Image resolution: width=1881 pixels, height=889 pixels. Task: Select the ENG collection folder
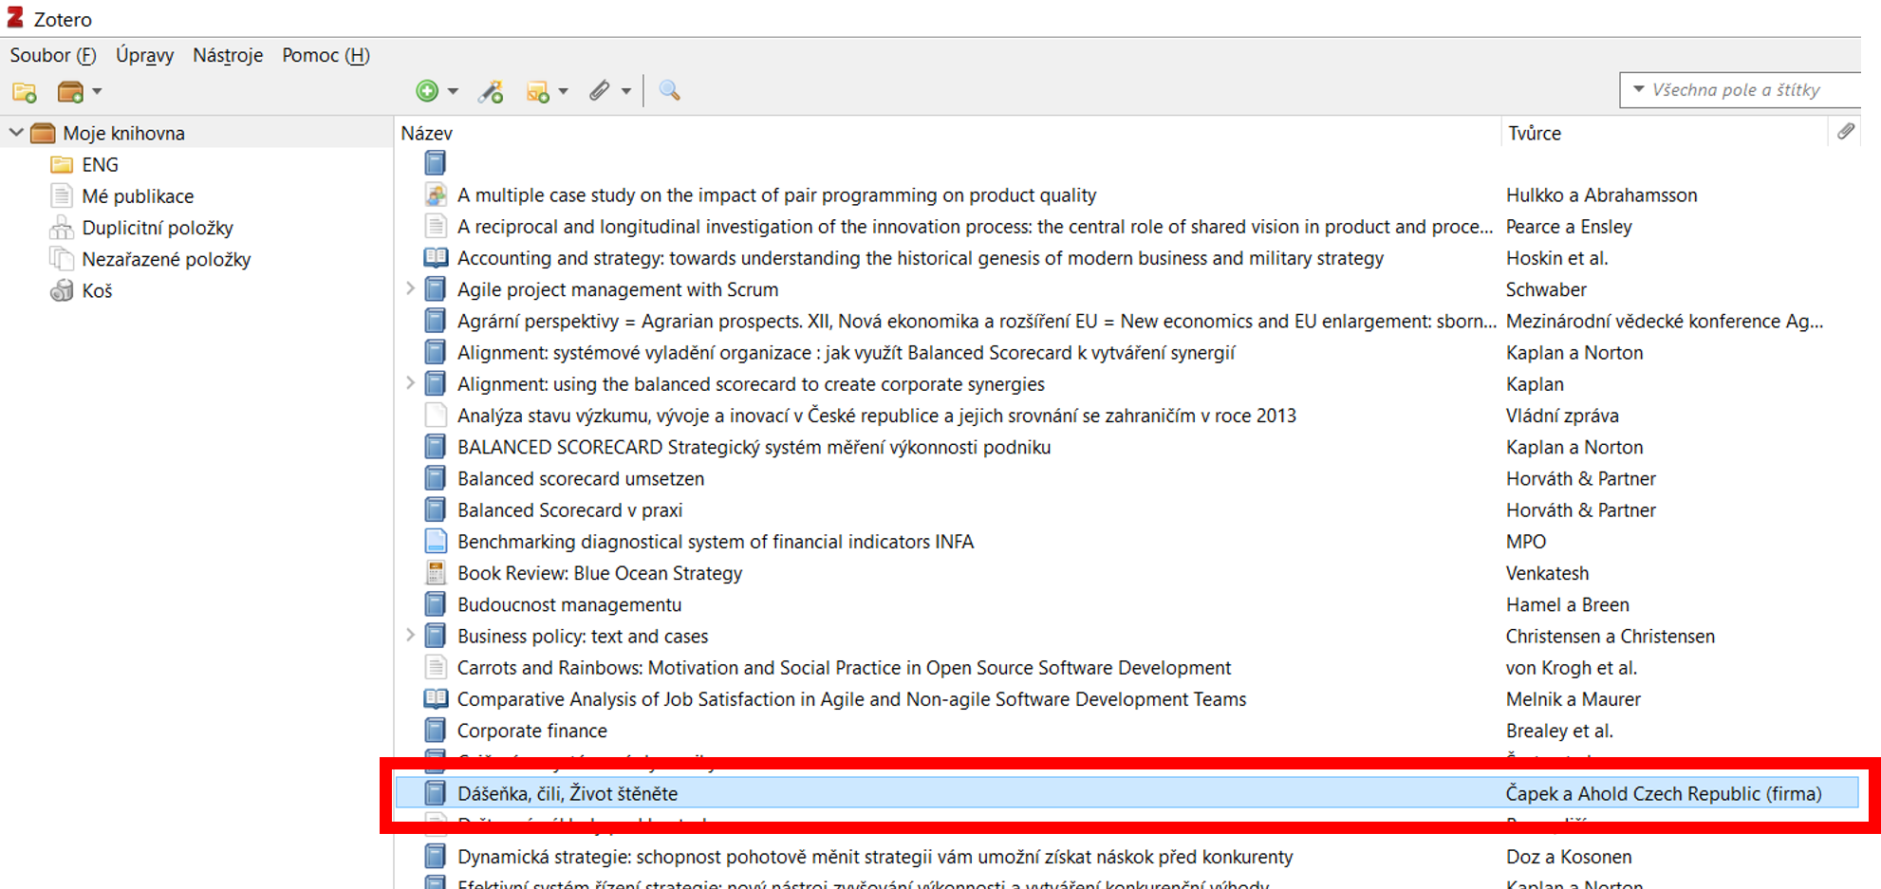(x=100, y=165)
